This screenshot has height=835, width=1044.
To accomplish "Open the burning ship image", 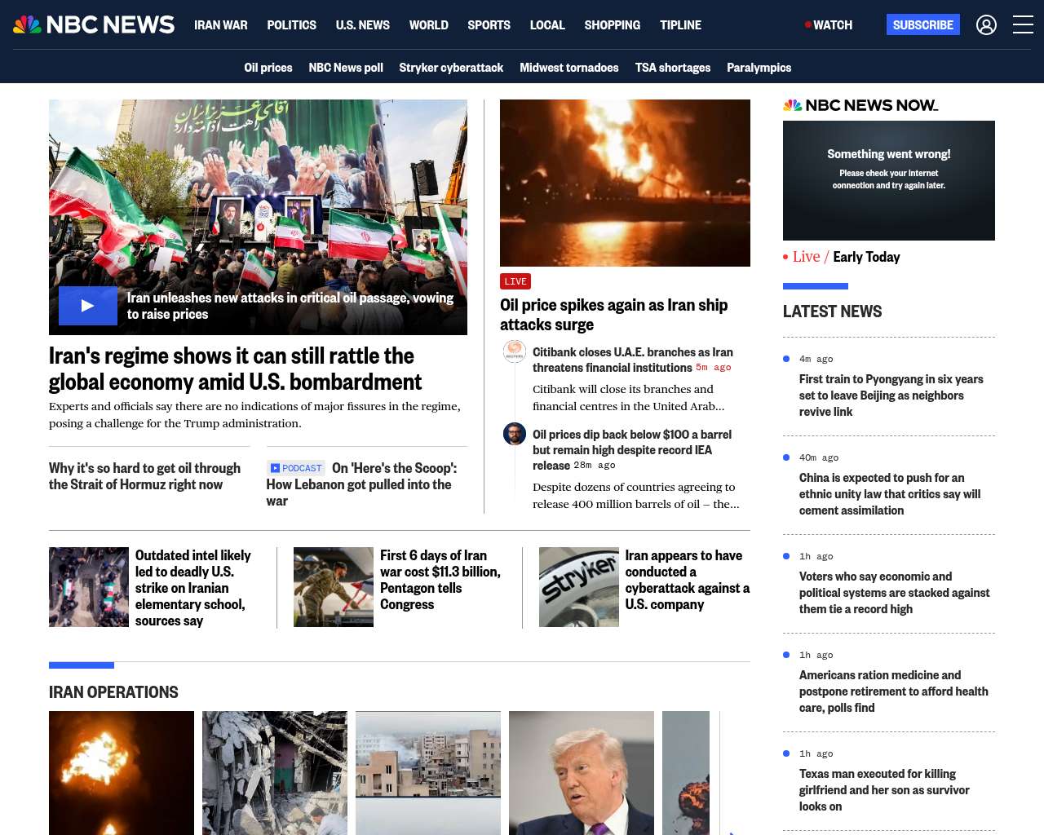I will point(625,183).
